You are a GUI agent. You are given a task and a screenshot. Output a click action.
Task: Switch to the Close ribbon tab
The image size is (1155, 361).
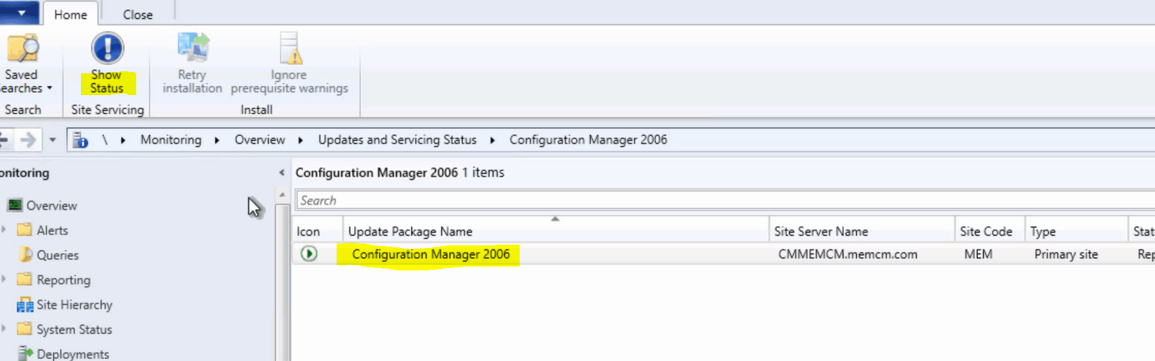coord(138,14)
